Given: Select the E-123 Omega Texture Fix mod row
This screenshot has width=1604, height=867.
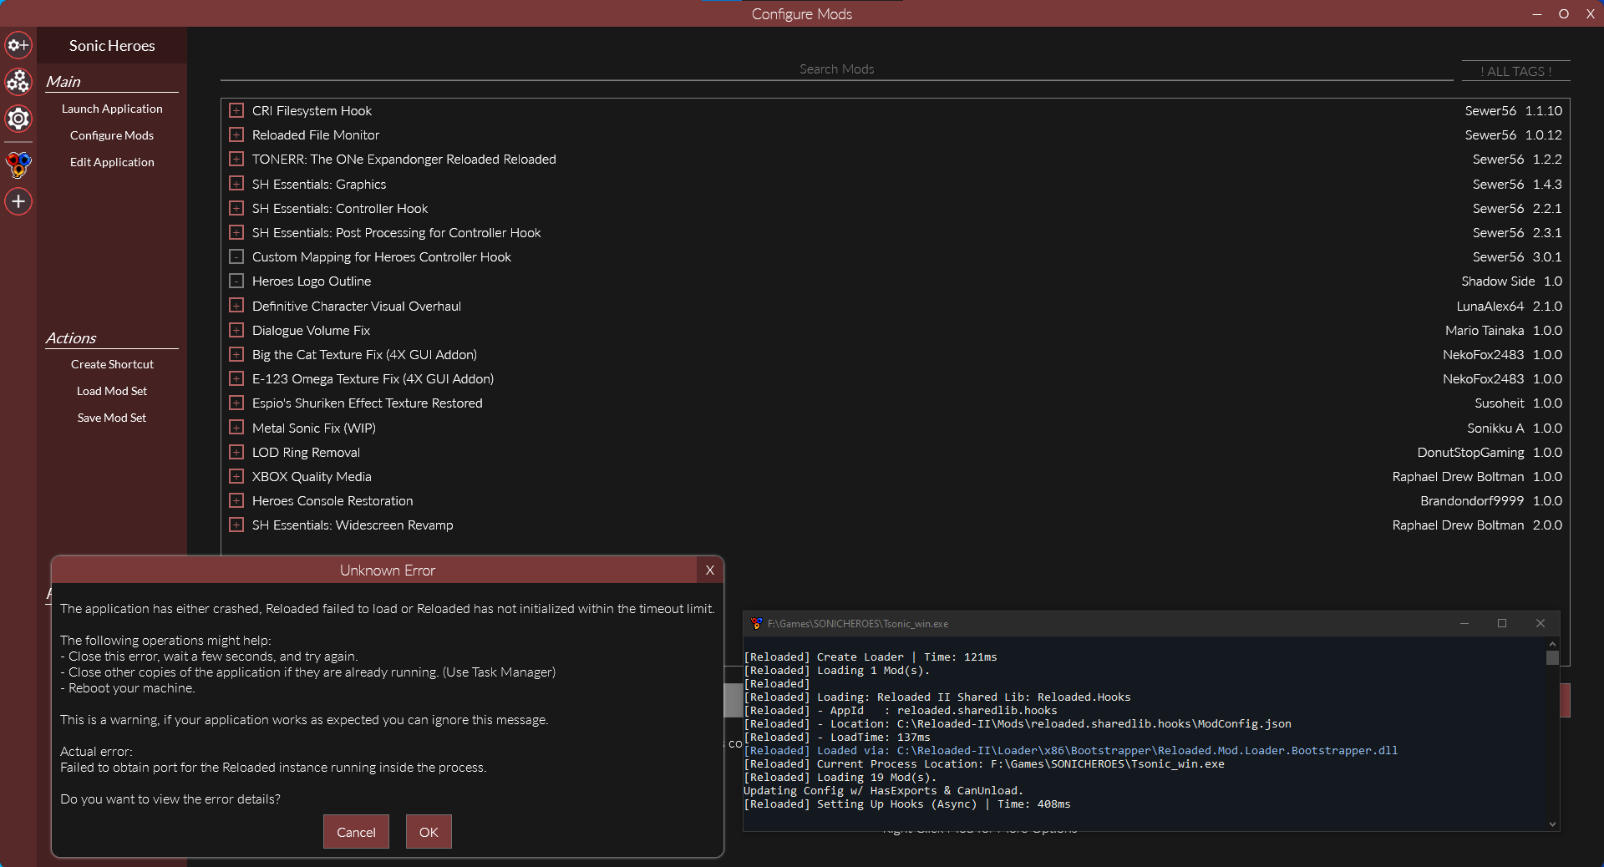Looking at the screenshot, I should coord(896,378).
